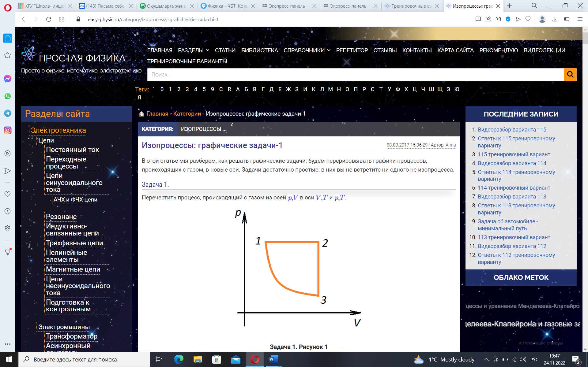Reload the current page
The image size is (588, 367).
(48, 19)
